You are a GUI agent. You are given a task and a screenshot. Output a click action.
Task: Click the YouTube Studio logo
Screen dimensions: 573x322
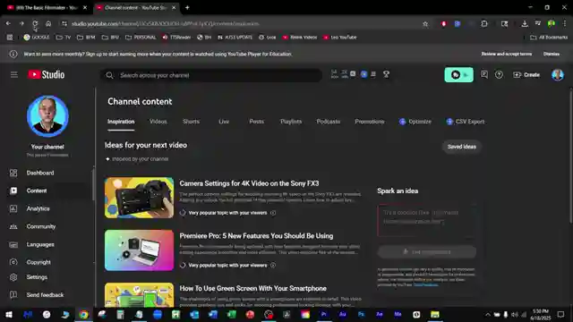click(47, 75)
